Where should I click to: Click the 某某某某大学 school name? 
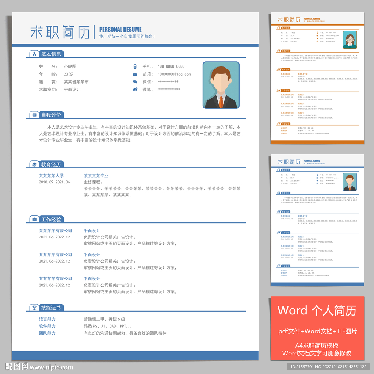tap(51, 176)
